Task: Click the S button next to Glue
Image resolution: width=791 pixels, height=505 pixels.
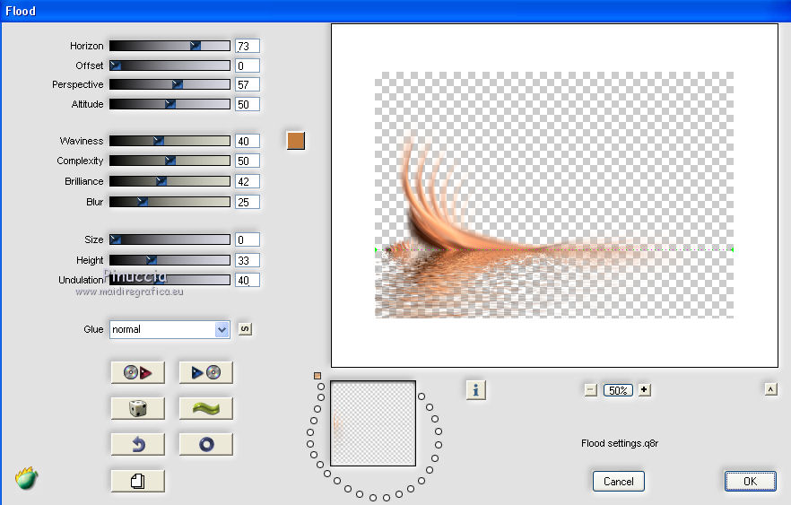Action: (245, 329)
